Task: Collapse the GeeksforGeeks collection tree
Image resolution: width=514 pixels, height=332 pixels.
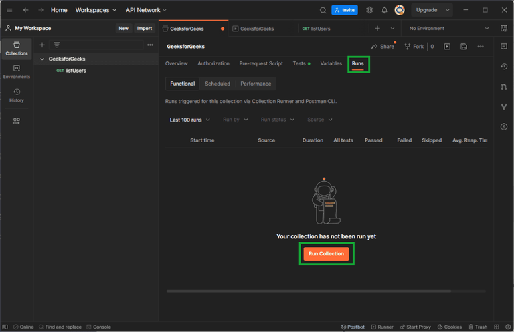Action: tap(42, 59)
